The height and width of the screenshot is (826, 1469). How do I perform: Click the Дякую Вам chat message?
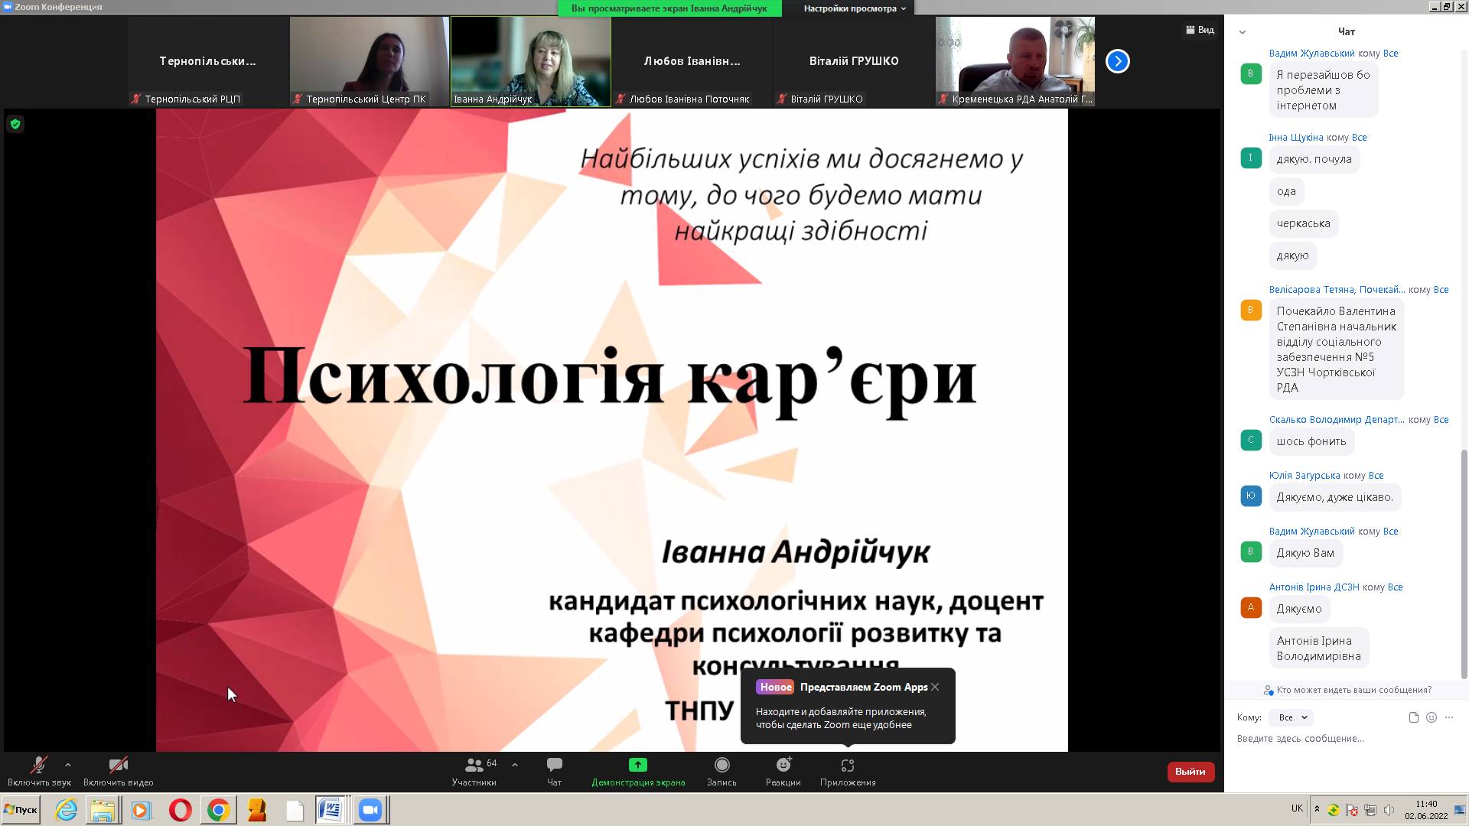click(x=1305, y=553)
